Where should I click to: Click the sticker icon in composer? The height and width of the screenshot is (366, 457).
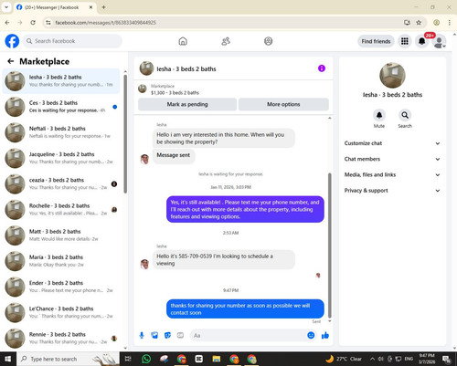(167, 335)
